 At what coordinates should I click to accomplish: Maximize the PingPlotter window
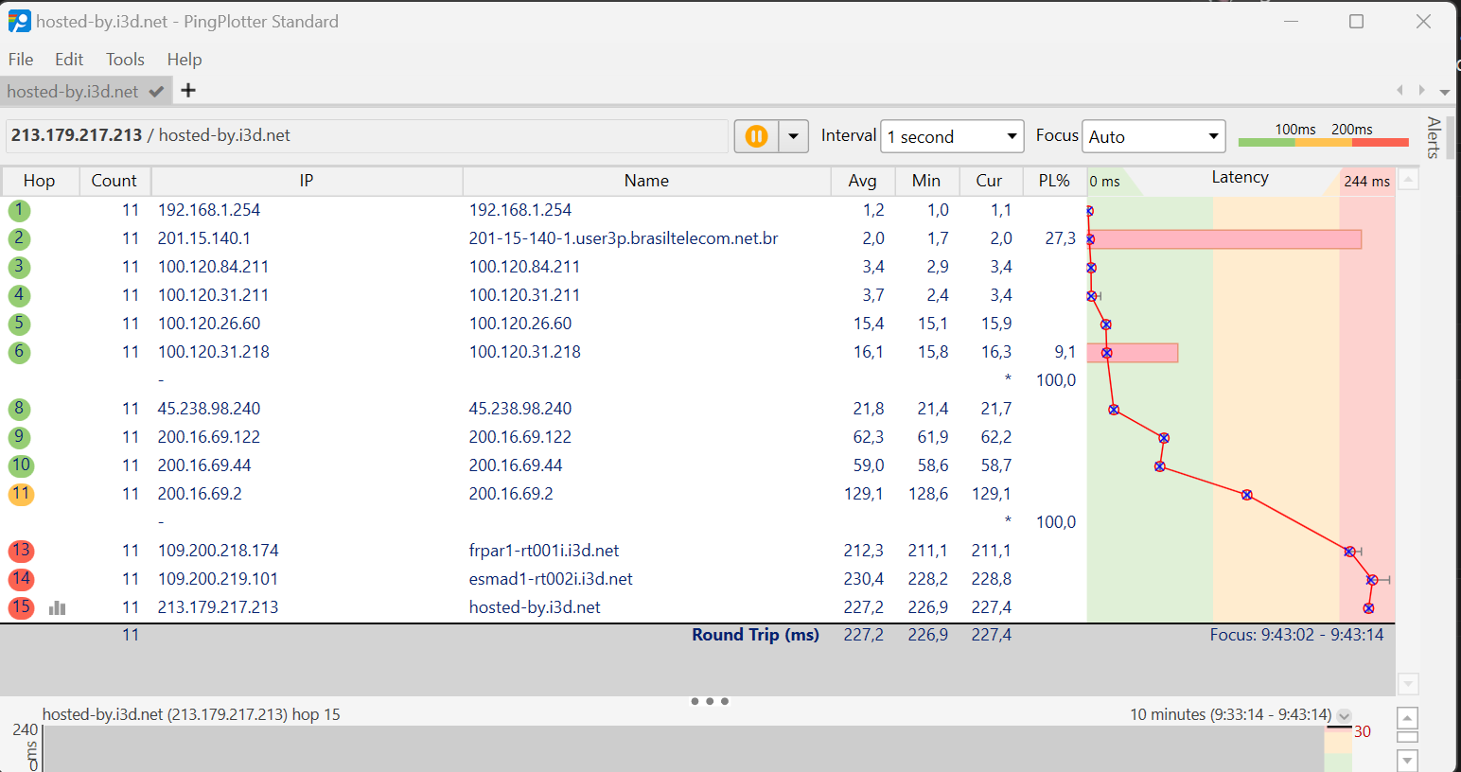point(1356,21)
